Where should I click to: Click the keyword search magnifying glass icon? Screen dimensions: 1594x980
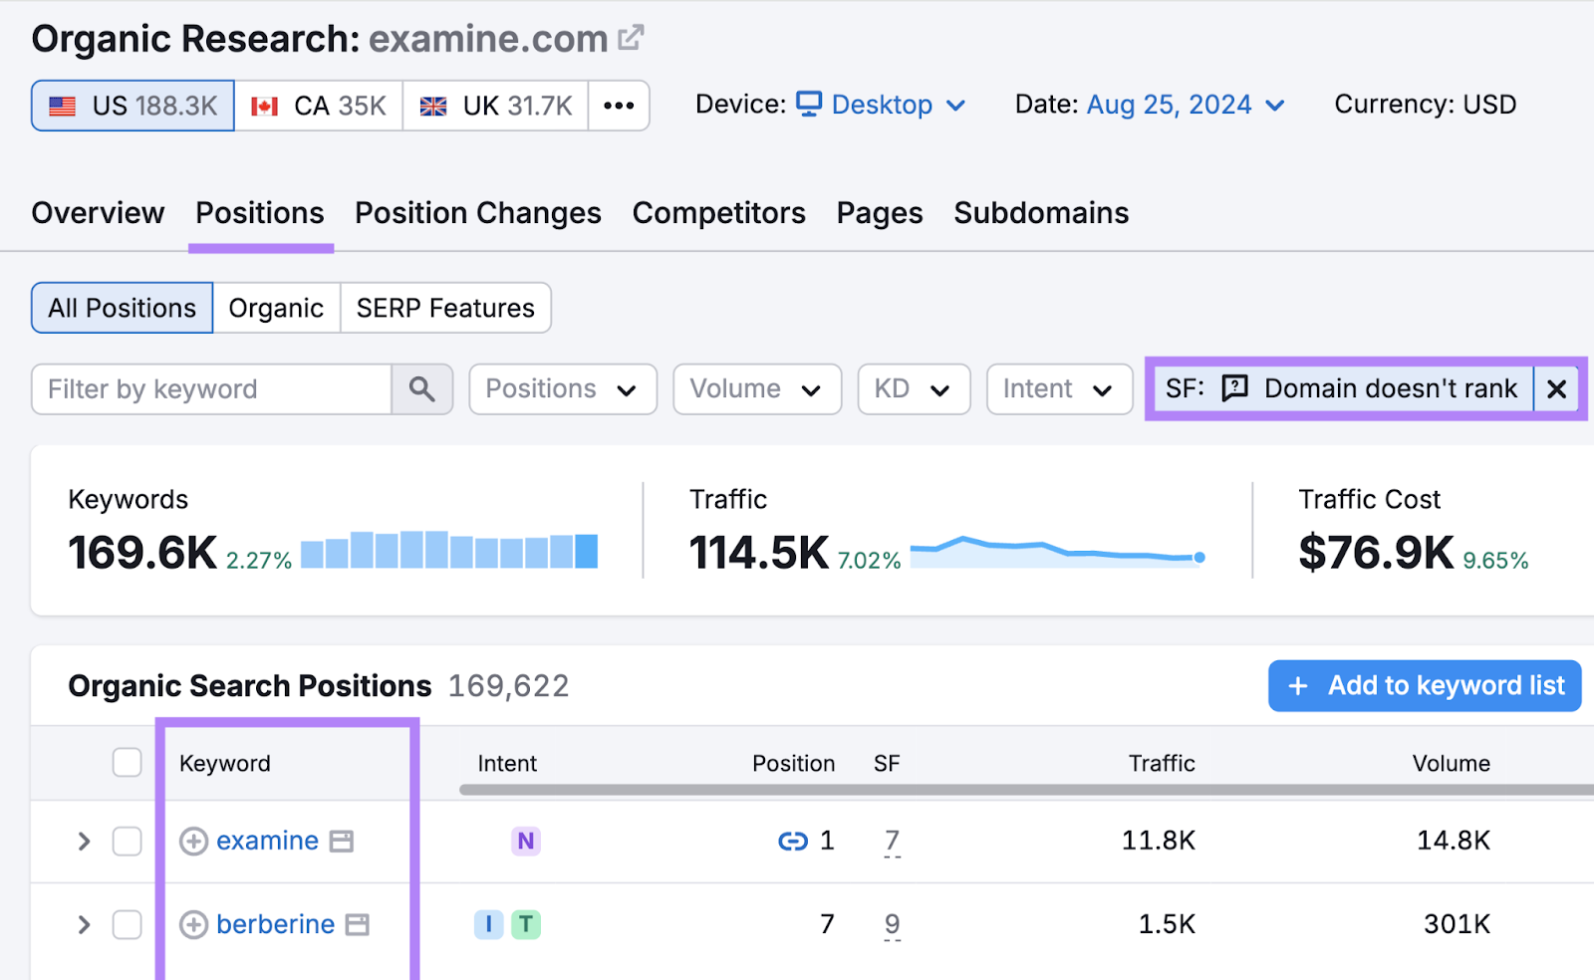point(422,388)
